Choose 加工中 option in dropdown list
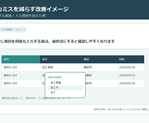Screen dimensions: 149x123 (x=65, y=88)
